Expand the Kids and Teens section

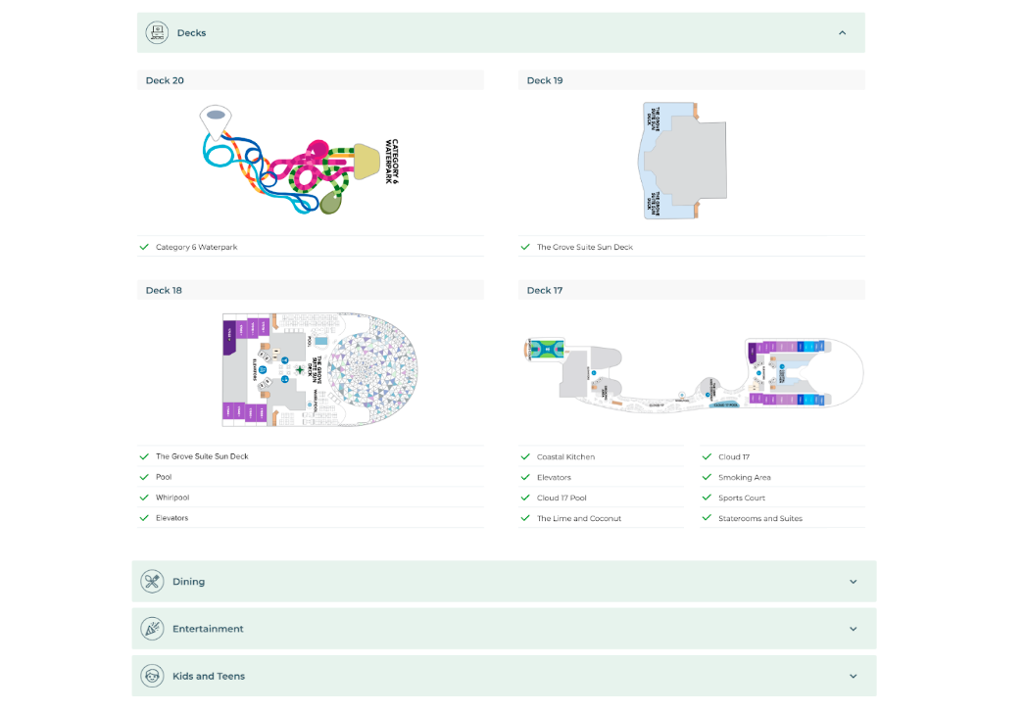click(x=853, y=676)
